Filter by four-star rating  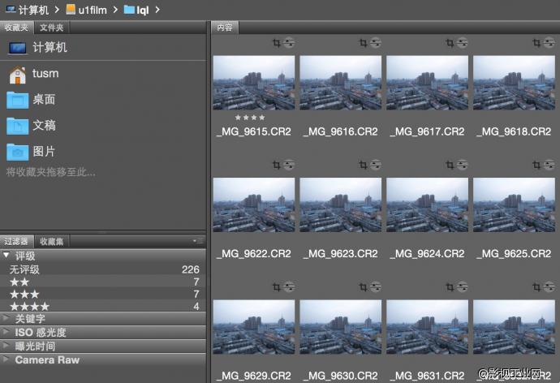pos(103,306)
